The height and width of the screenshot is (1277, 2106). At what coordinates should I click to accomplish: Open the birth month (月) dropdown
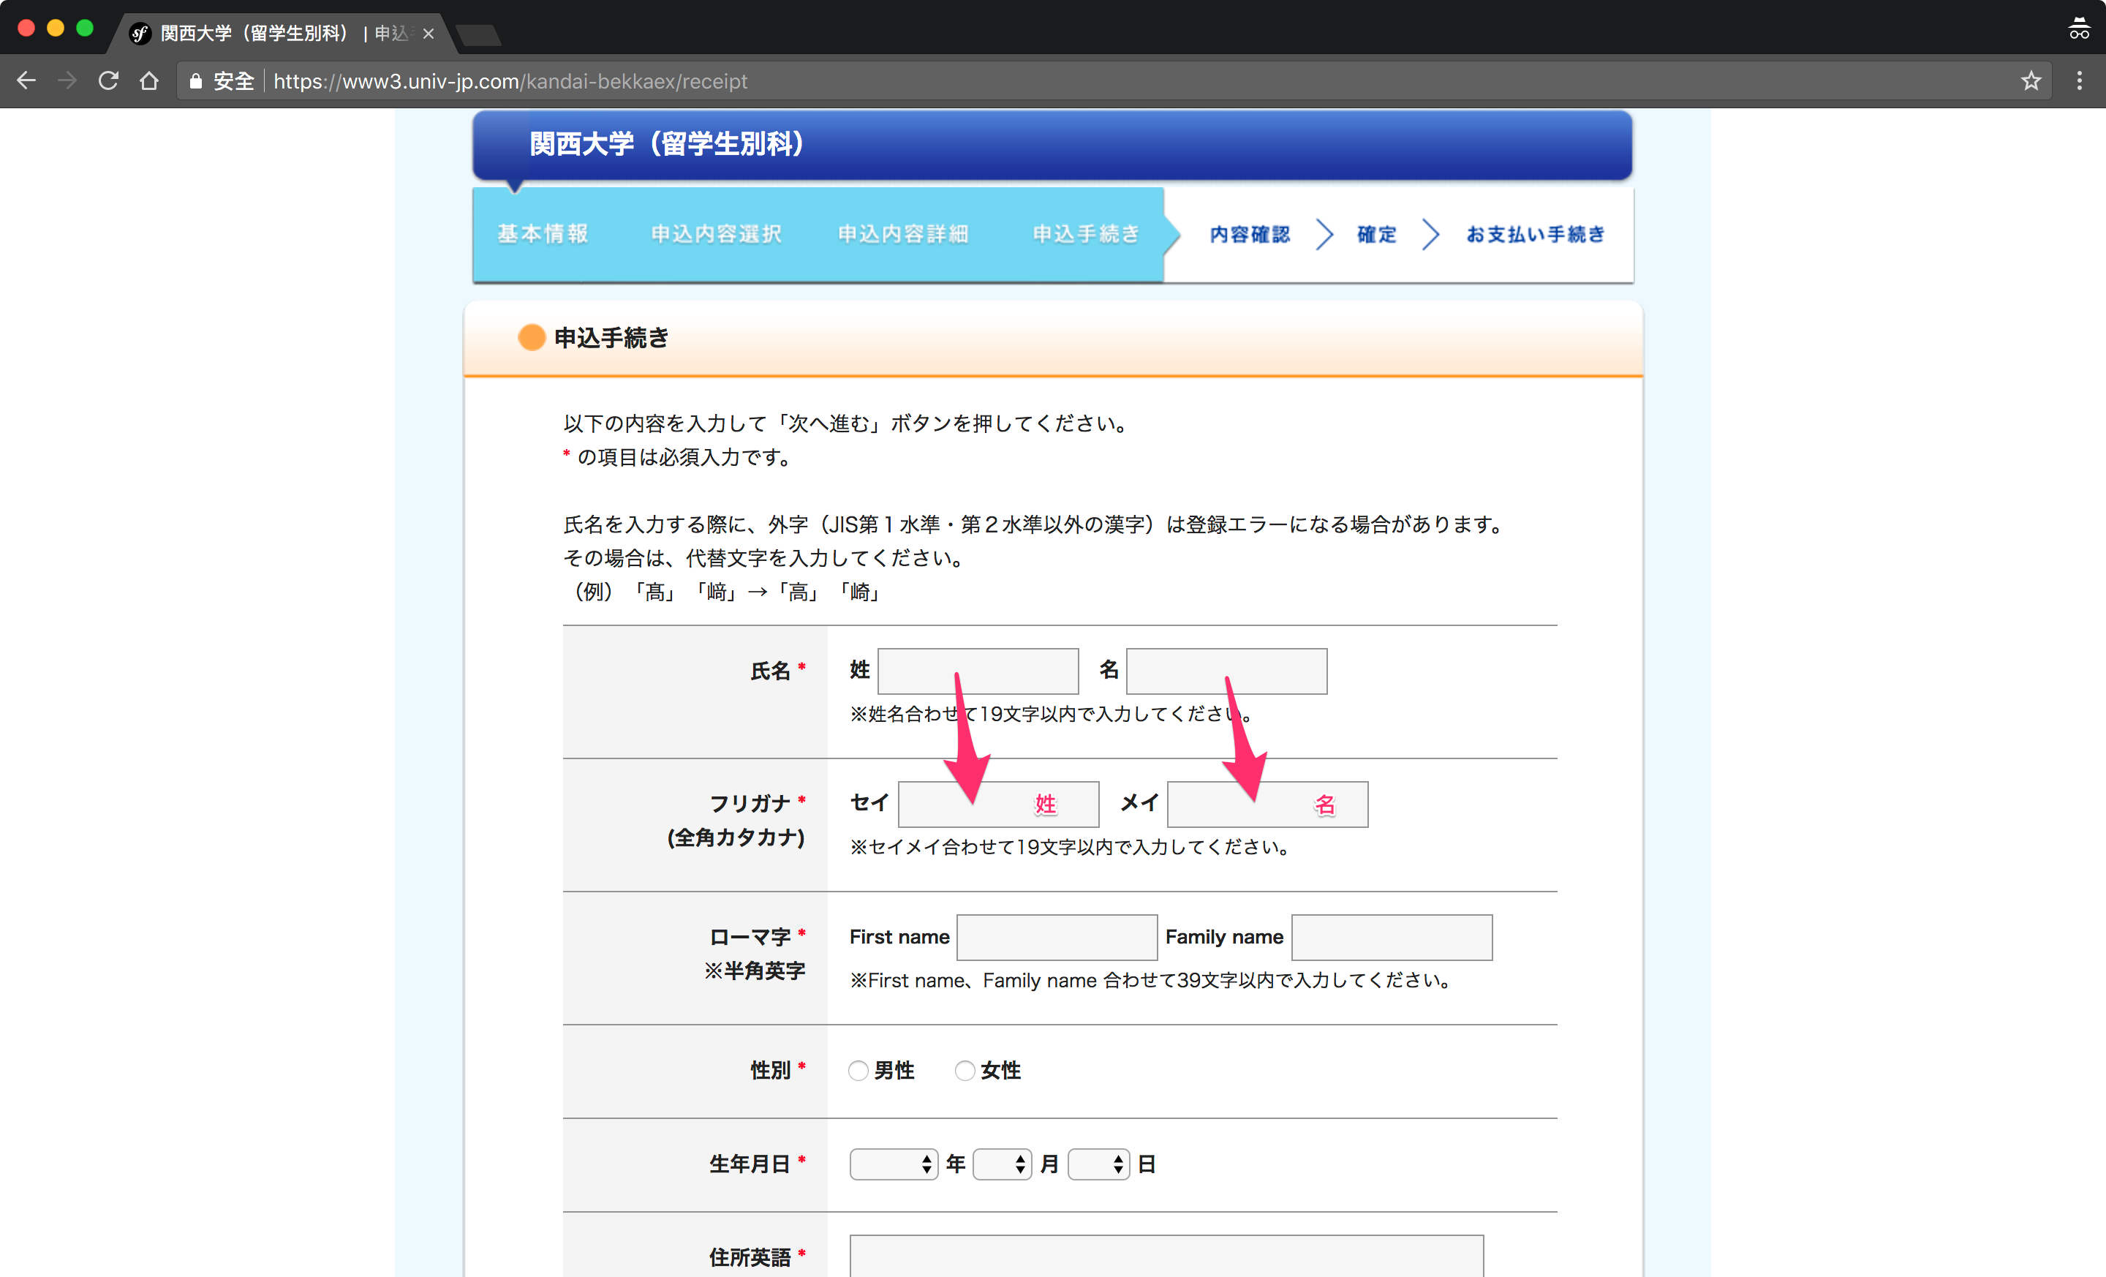tap(1002, 1164)
